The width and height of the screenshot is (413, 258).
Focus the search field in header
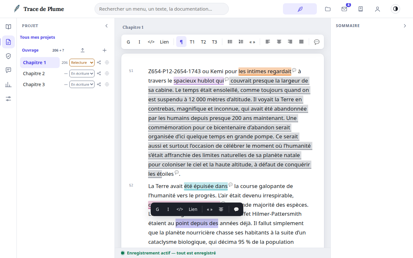162,9
